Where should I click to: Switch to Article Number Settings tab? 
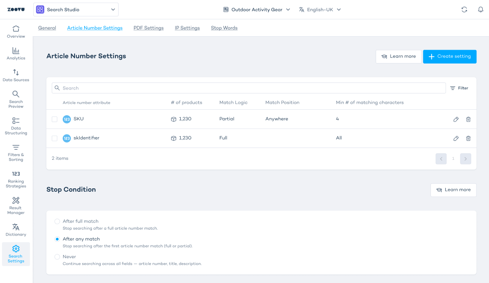coord(95,28)
